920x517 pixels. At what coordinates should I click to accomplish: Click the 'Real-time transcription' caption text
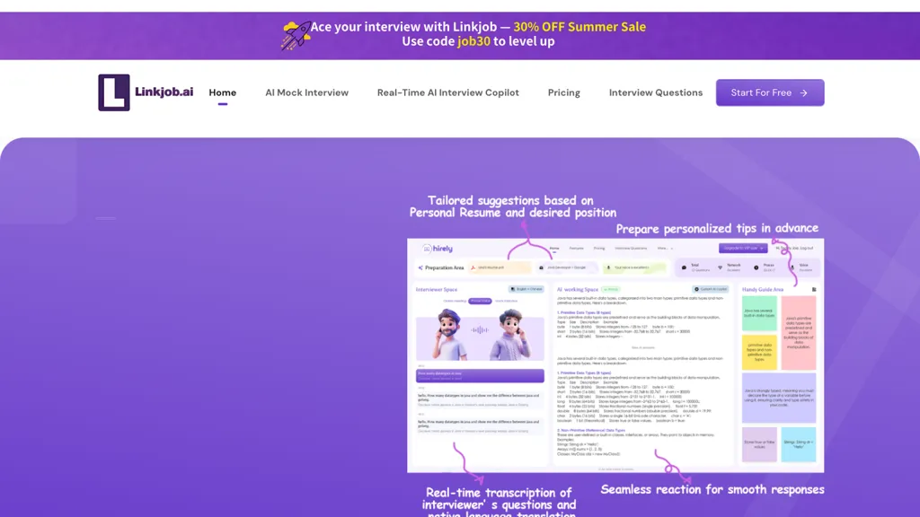point(500,503)
